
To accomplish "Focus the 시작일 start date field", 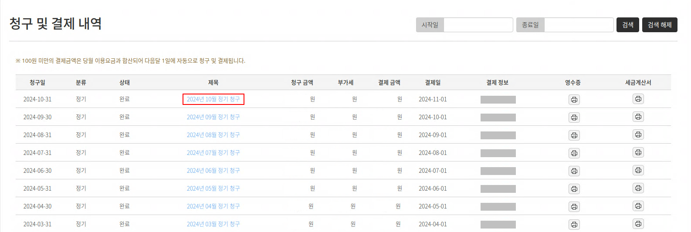I will pyautogui.click(x=478, y=25).
